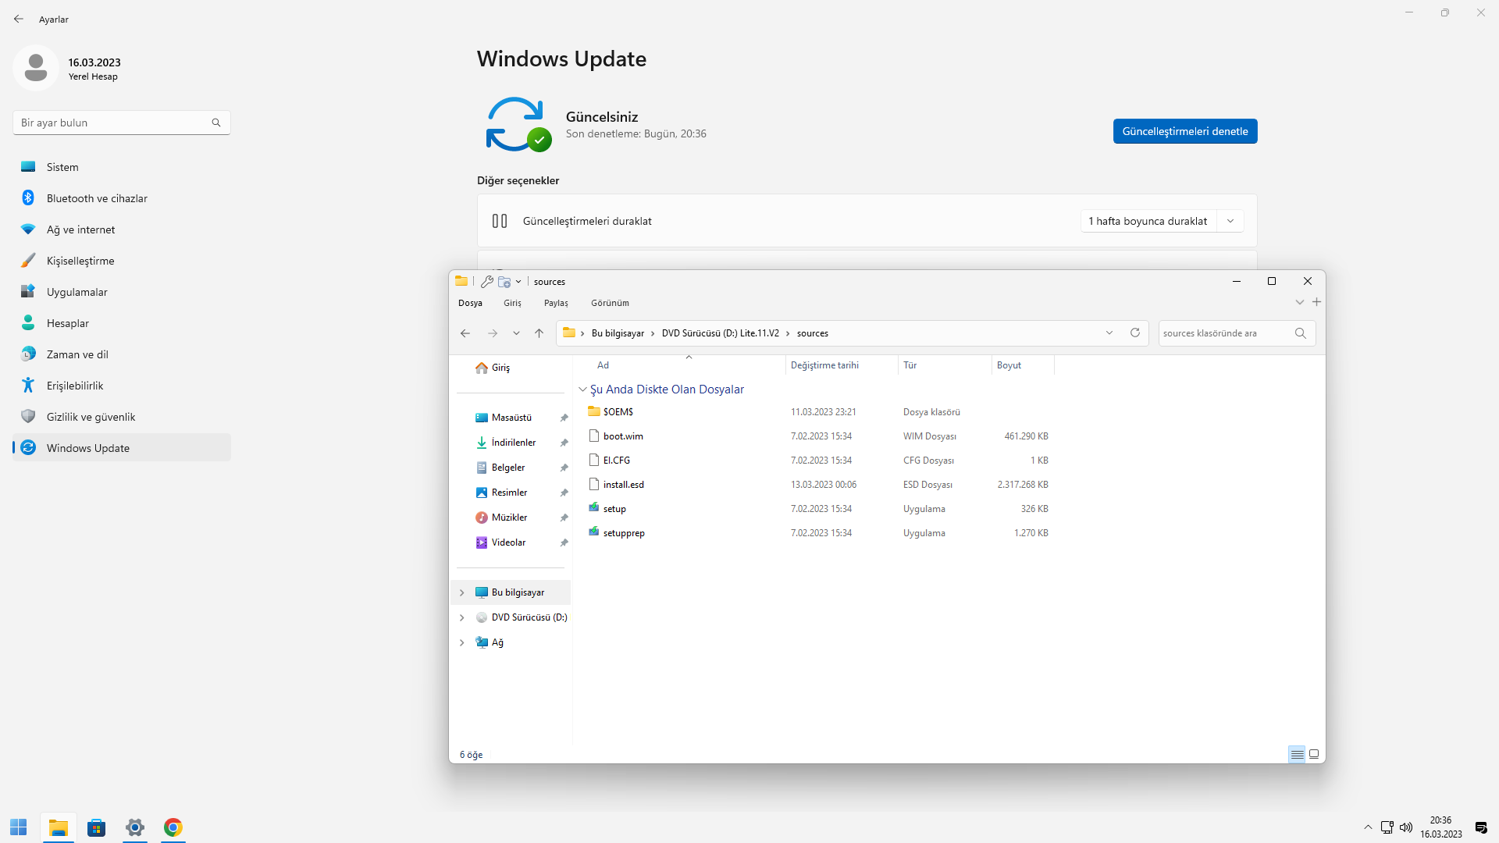1499x843 pixels.
Task: Open Erişilebilirlik settings
Action: click(121, 386)
